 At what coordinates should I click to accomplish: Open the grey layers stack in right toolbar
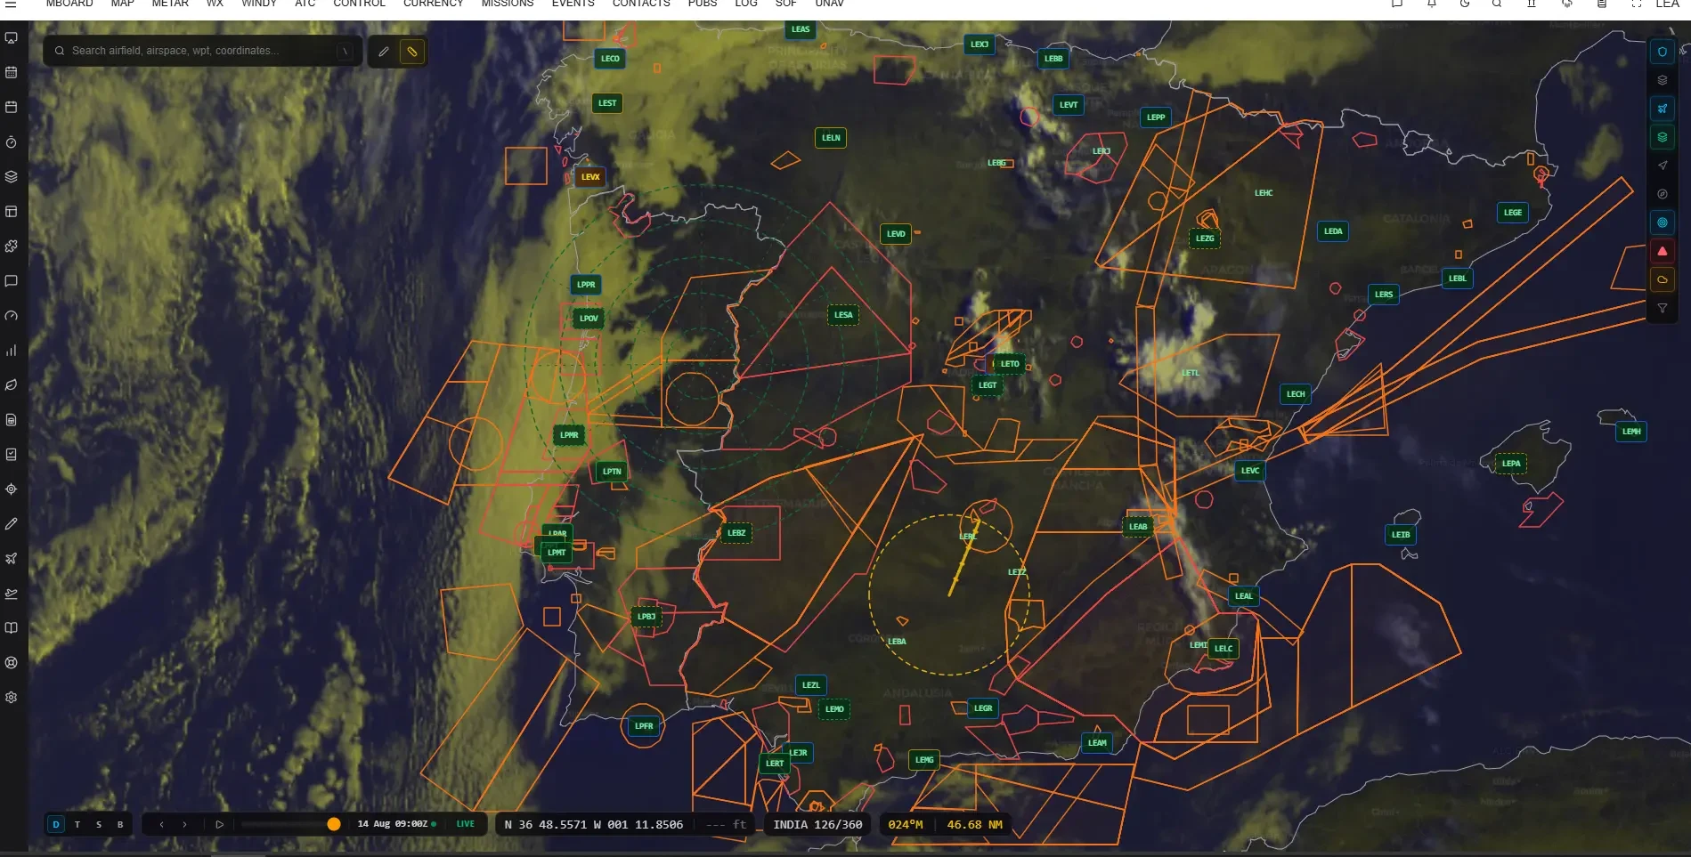click(x=1663, y=80)
